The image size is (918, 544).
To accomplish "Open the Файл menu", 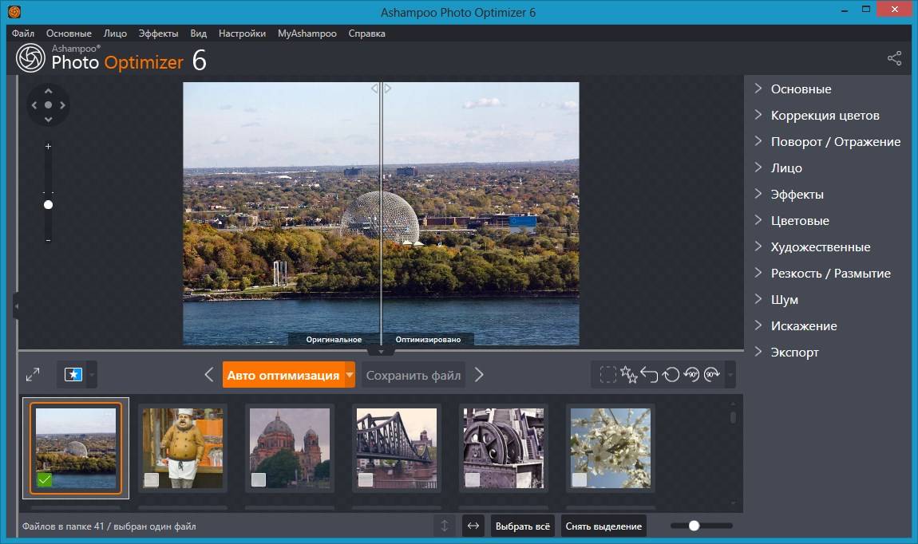I will click(23, 34).
